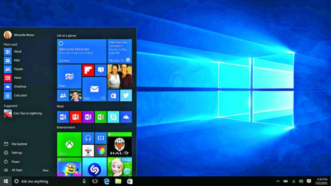Screen dimensions: 331x186
Task: Open the Word tile in Work group
Action: tap(63, 117)
